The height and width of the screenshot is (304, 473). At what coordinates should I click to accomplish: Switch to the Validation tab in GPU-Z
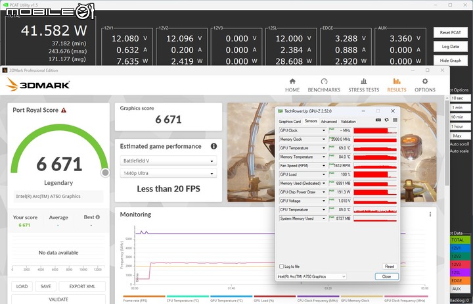[x=348, y=122]
